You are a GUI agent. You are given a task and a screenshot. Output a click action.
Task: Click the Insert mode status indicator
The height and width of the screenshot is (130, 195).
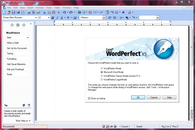coord(139,126)
